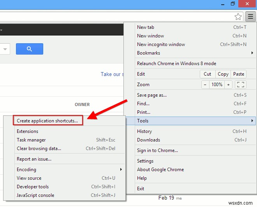Open a New incognito window
The image size is (257, 207).
pyautogui.click(x=195, y=44)
